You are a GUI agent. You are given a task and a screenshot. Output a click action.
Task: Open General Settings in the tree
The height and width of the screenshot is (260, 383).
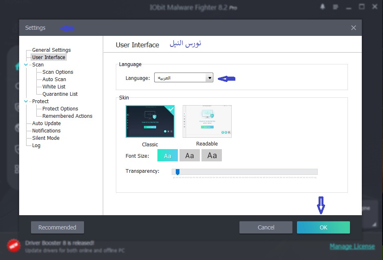tap(51, 50)
